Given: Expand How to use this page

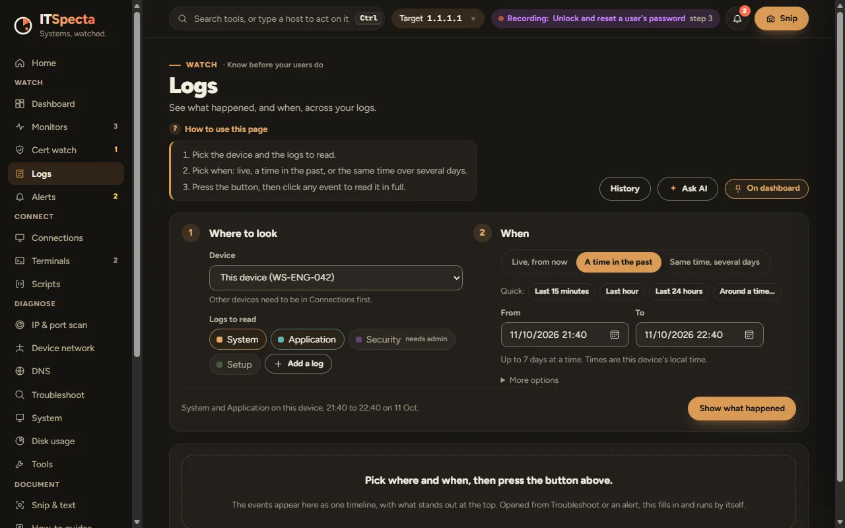Looking at the screenshot, I should 219,129.
